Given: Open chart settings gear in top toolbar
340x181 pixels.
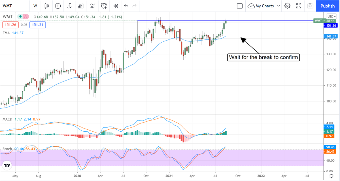Looking at the screenshot, I should point(287,6).
